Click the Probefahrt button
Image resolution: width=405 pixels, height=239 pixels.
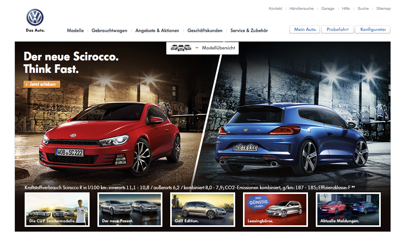[338, 29]
